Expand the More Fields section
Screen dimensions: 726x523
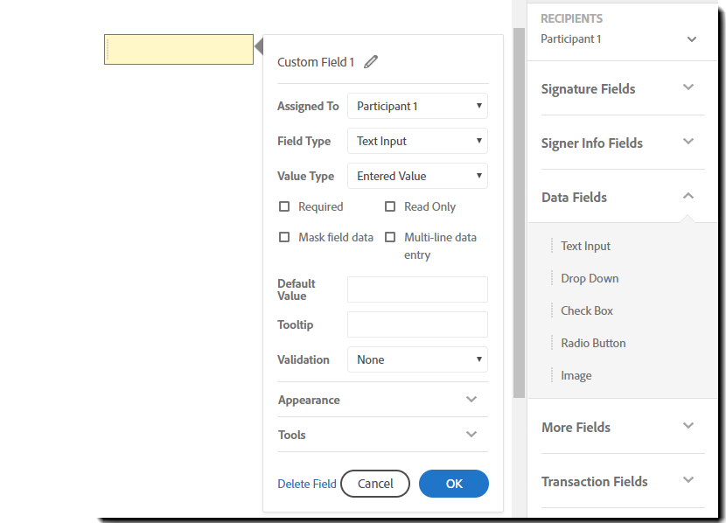688,426
